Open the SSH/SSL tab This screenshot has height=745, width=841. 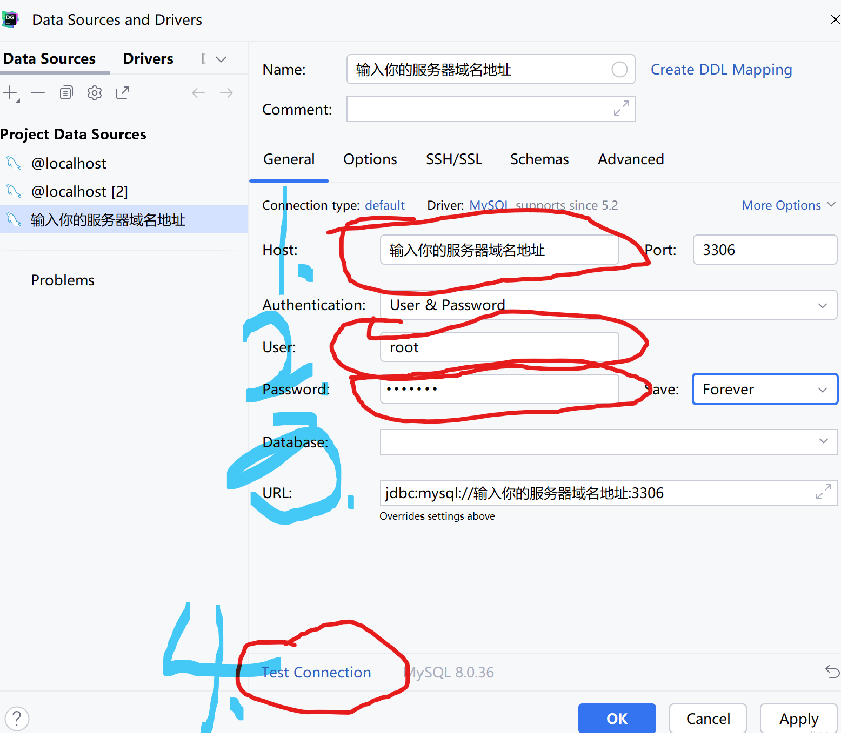click(x=454, y=159)
